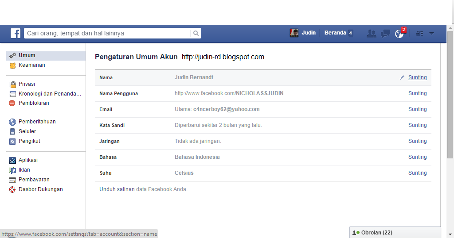Open Kronologi dan Penanda settings label
Screen dimensions: 454x238
click(50, 94)
